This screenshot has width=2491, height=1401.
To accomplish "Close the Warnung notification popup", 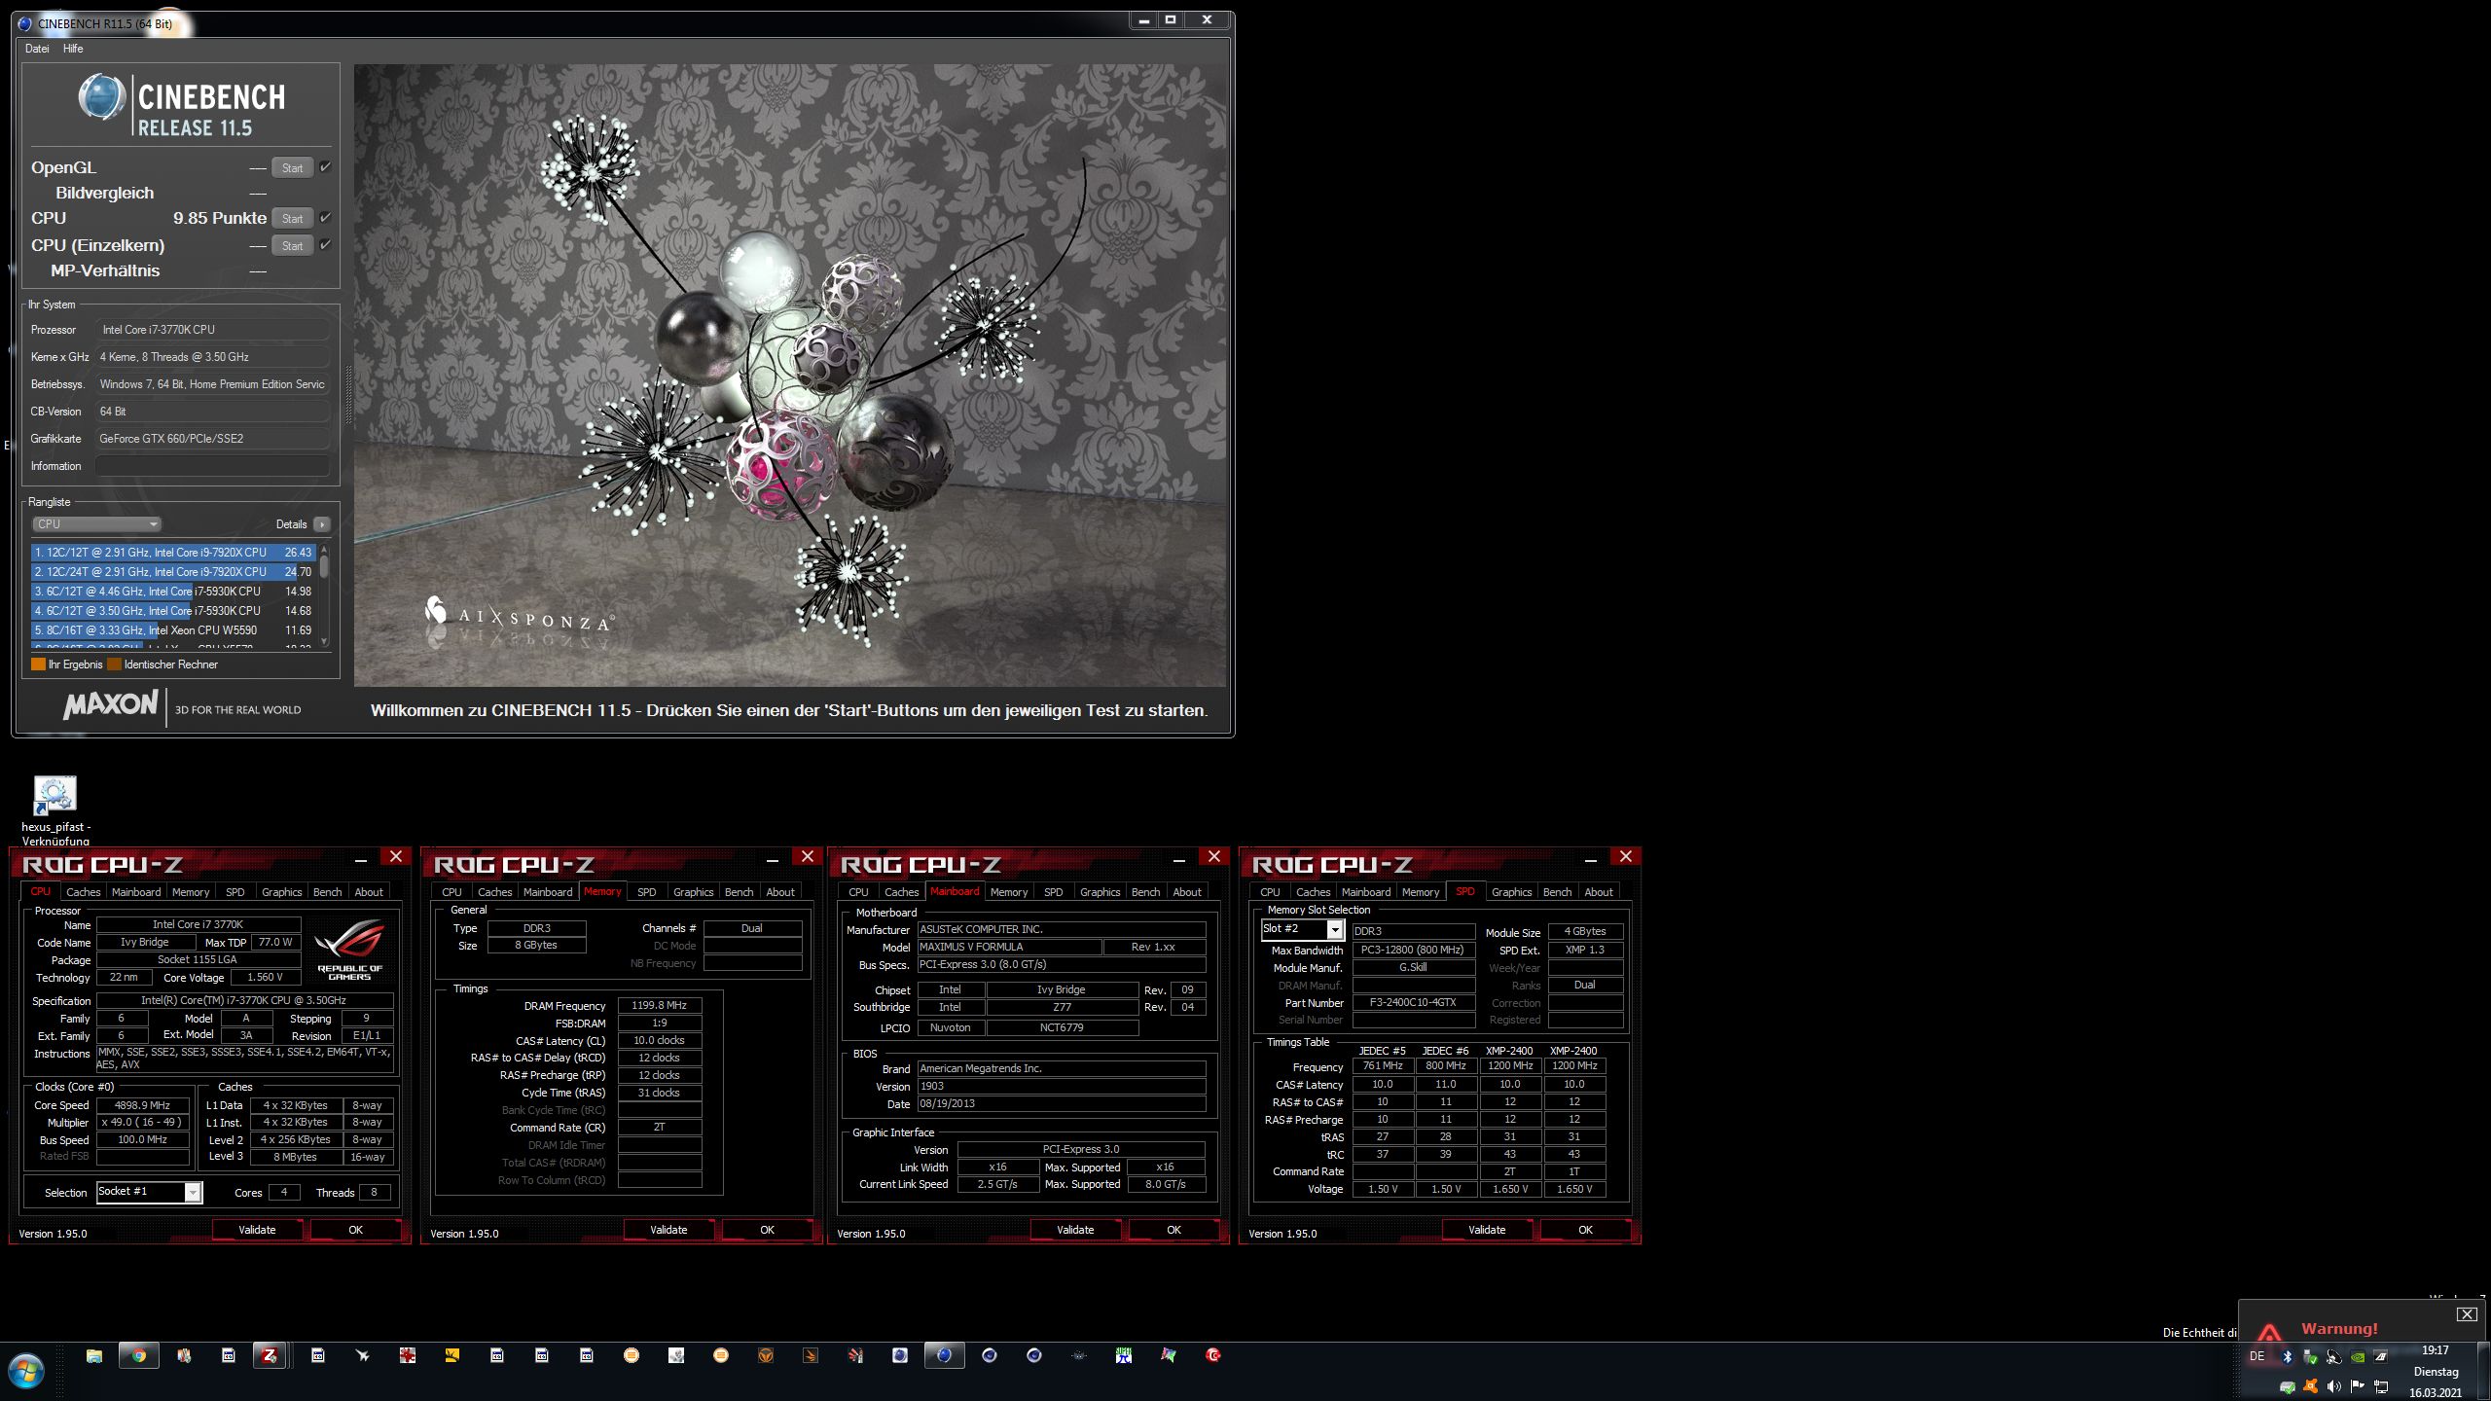I will tap(2467, 1314).
